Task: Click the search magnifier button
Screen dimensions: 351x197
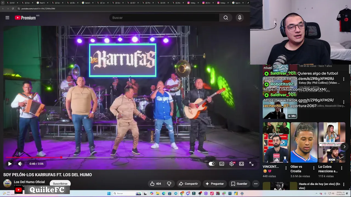Action: point(226,18)
